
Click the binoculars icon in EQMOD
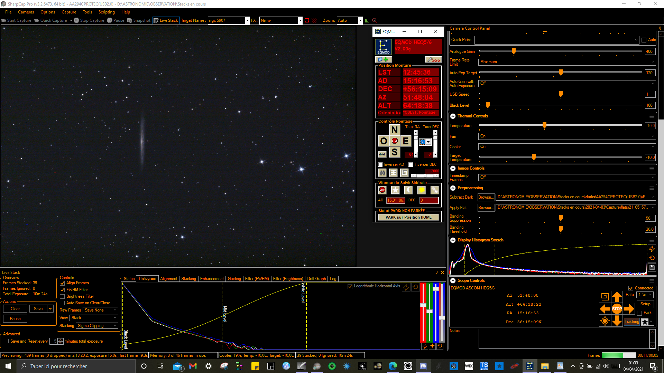point(382,172)
